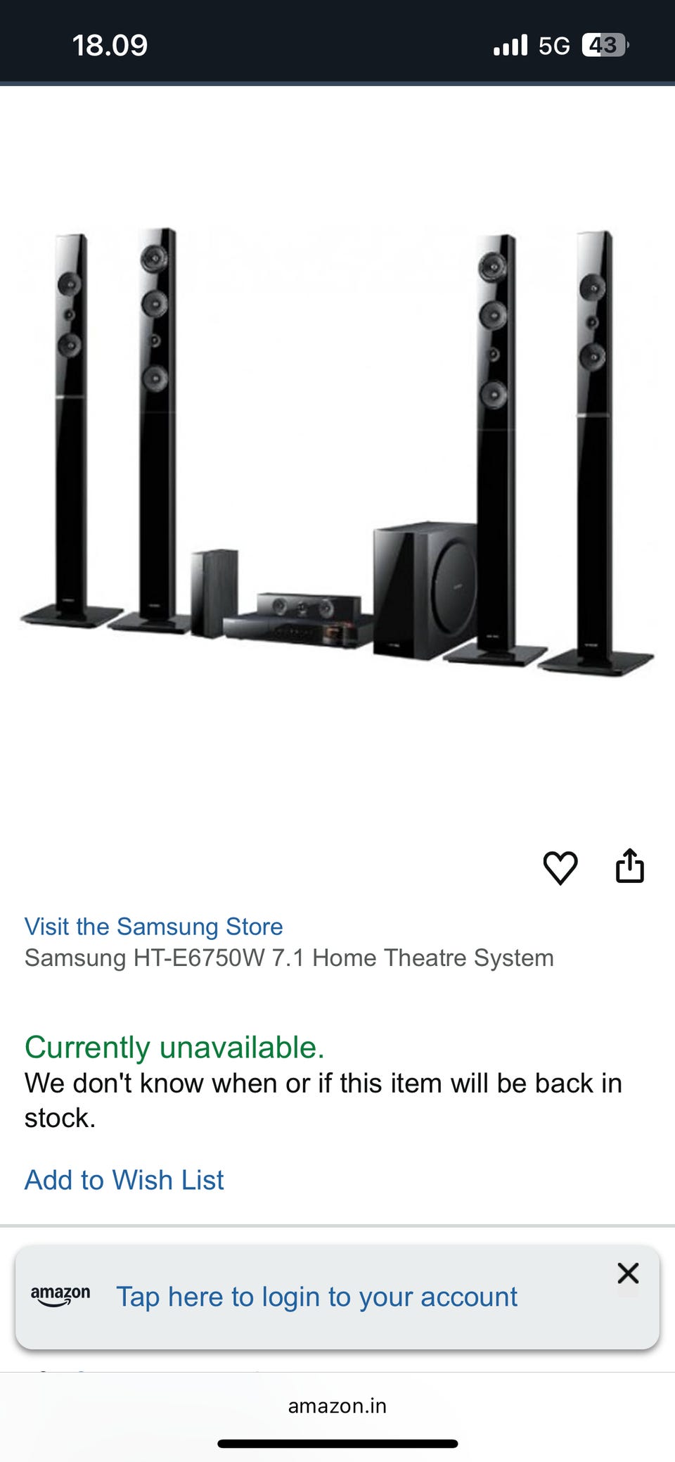Tap the home indicator bar at the bottom
This screenshot has width=675, height=1462.
click(x=337, y=1444)
